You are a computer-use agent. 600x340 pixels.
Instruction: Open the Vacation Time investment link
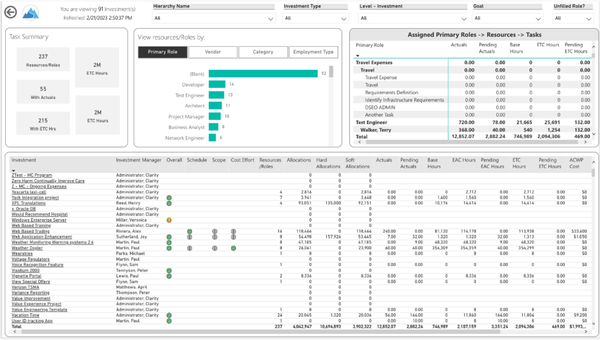25,315
